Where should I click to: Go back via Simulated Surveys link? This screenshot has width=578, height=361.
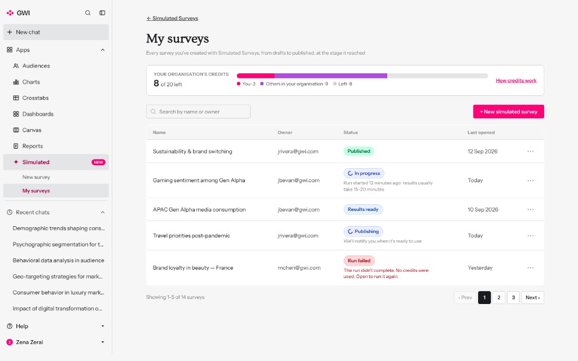pos(172,19)
